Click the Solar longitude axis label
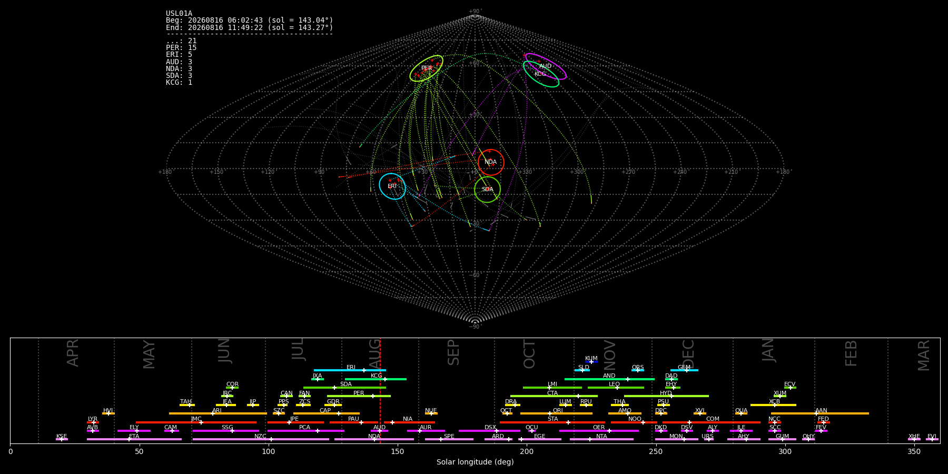 tap(475, 462)
